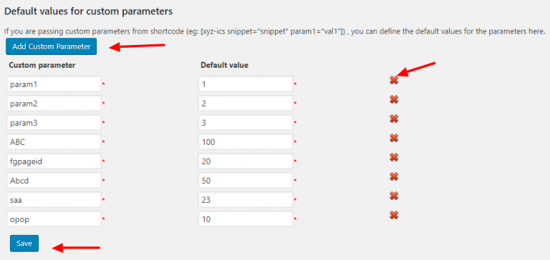The height and width of the screenshot is (260, 550).
Task: Save the custom parameter defaults
Action: click(24, 243)
